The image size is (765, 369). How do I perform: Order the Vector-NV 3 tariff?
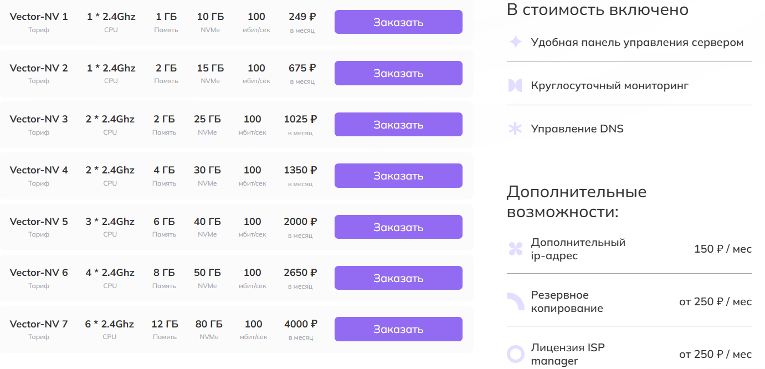pos(398,125)
